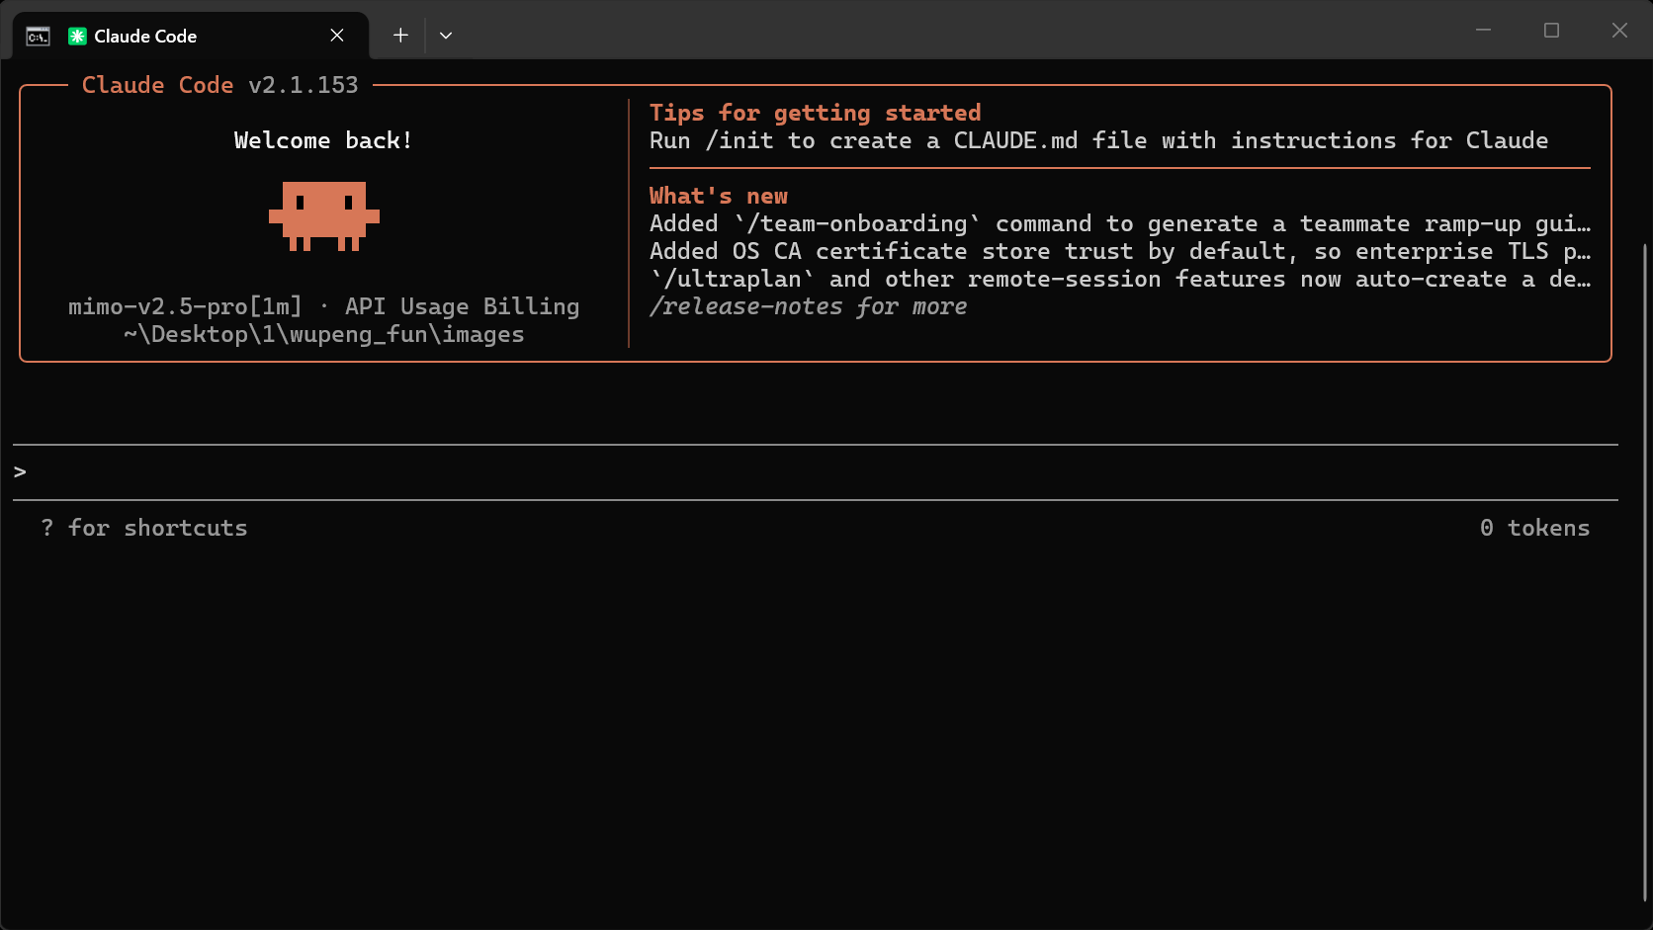
Task: Click the '/release-notes for more' text
Action: (808, 306)
